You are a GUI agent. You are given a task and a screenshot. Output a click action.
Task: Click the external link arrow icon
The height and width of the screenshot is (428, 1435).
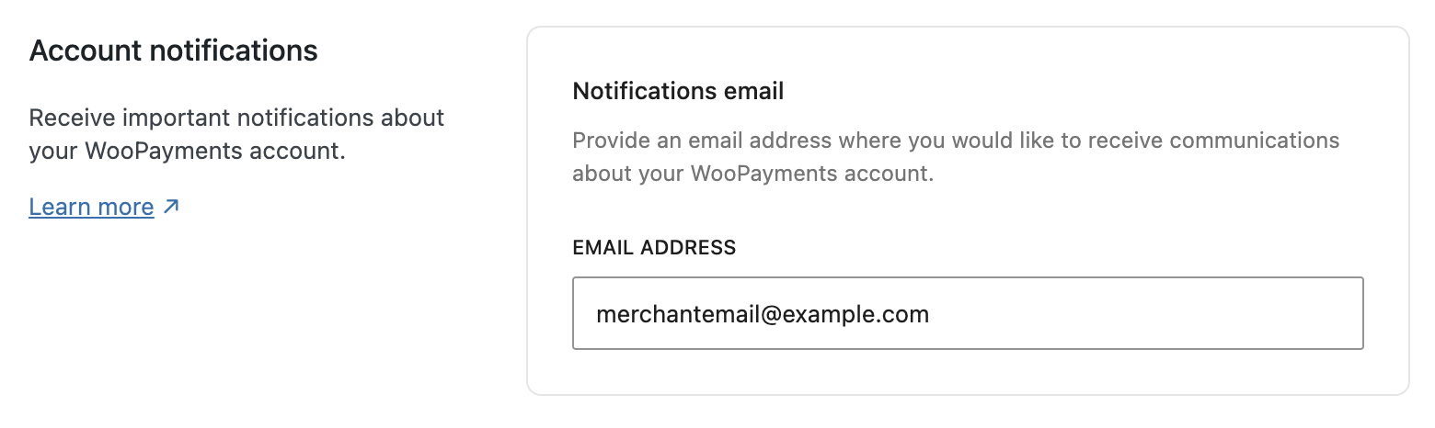(171, 208)
